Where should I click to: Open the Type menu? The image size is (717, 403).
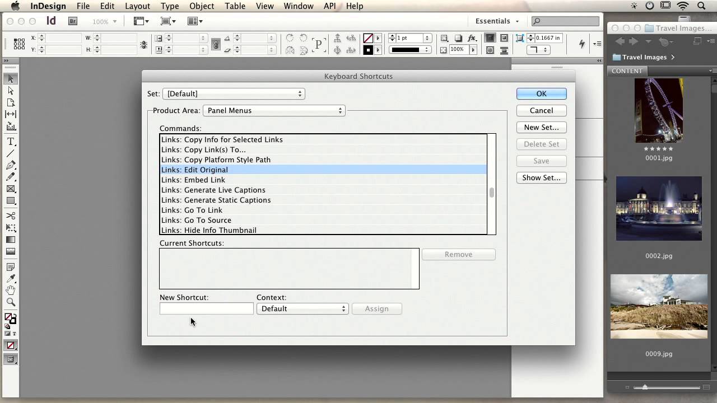pos(170,6)
